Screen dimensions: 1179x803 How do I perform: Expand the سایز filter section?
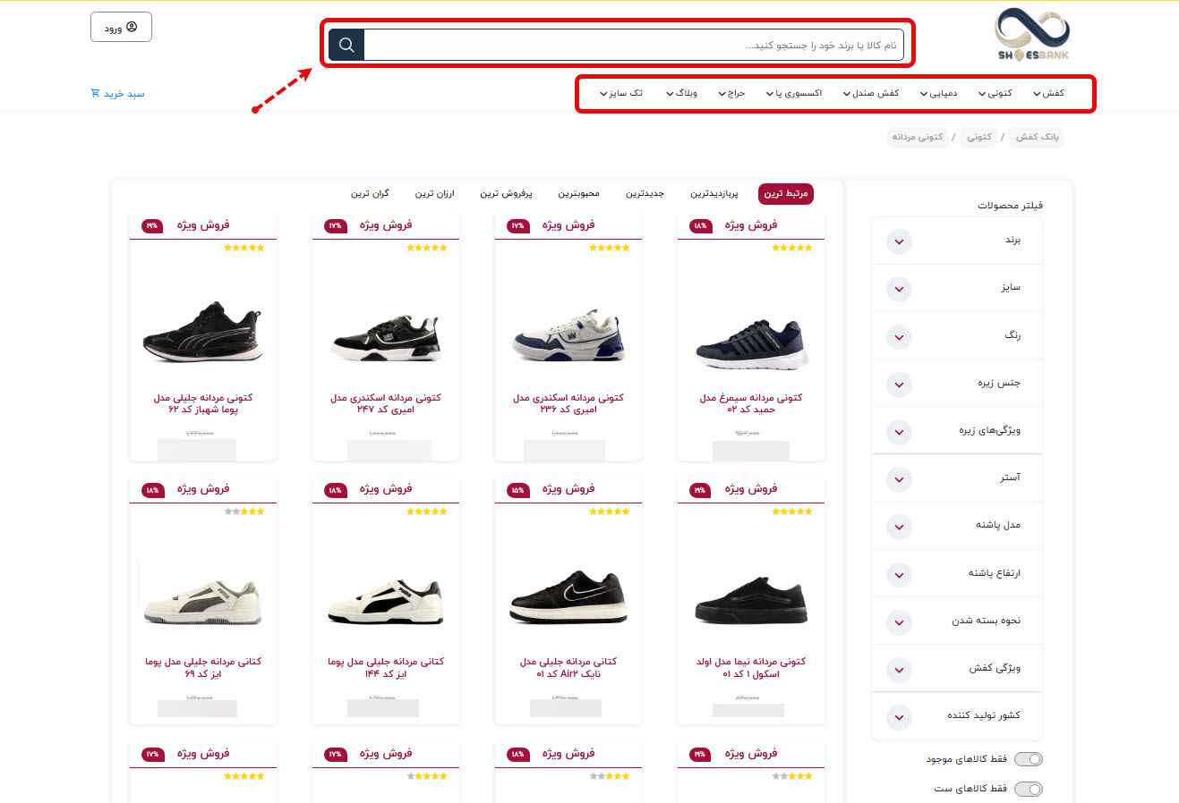pyautogui.click(x=957, y=288)
